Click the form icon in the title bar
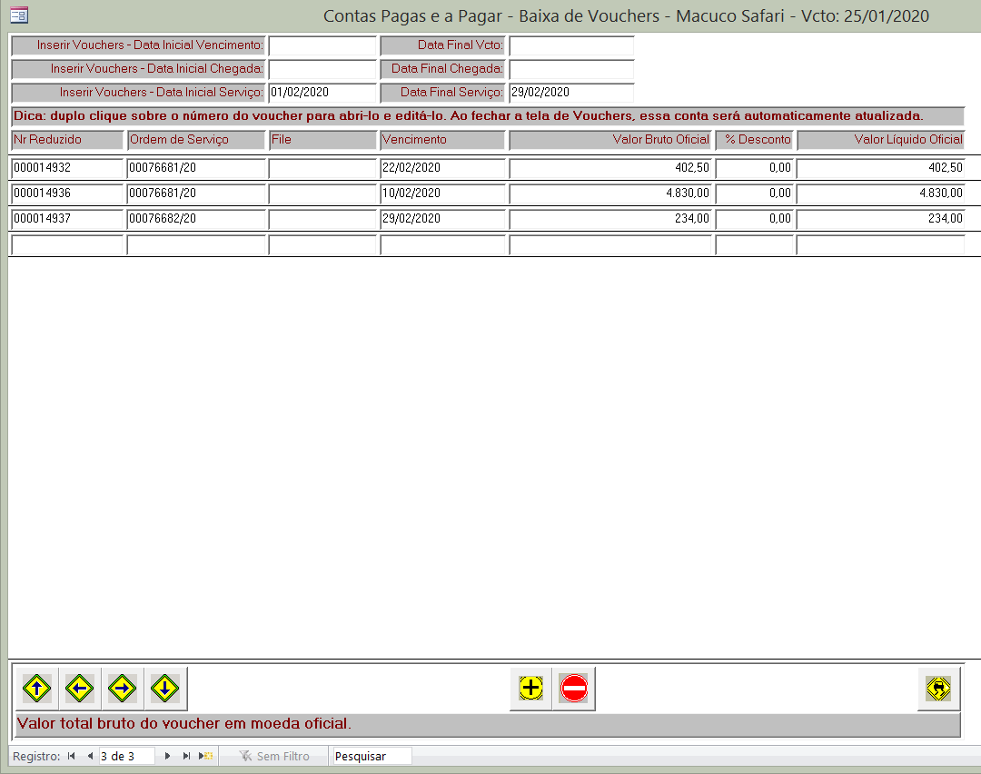Viewport: 981px width, 774px height. tap(18, 15)
